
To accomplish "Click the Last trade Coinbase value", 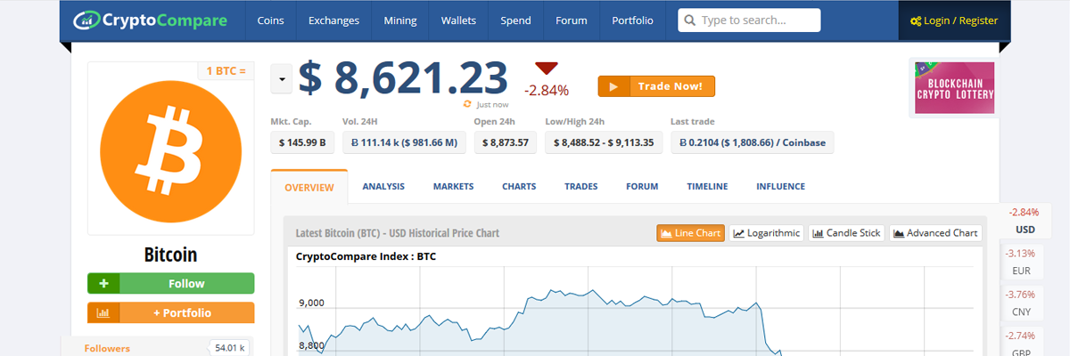I will [753, 142].
